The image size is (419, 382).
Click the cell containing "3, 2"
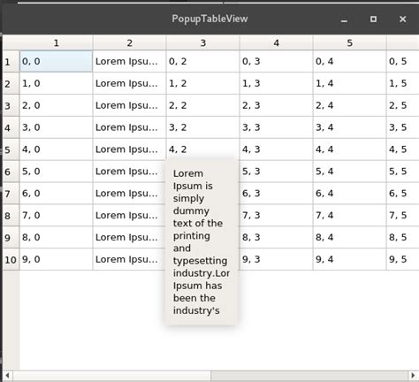203,127
